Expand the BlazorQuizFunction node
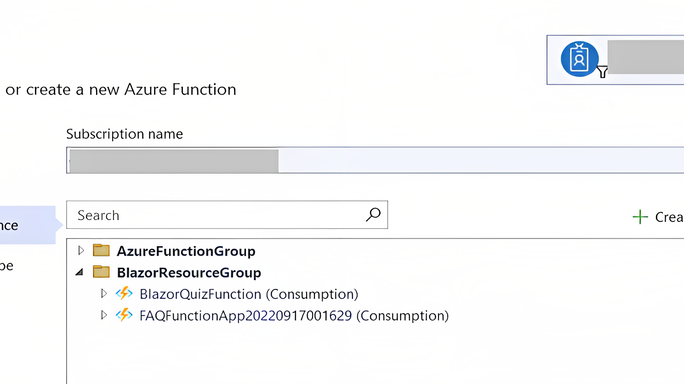Image resolution: width=684 pixels, height=384 pixels. click(x=104, y=294)
